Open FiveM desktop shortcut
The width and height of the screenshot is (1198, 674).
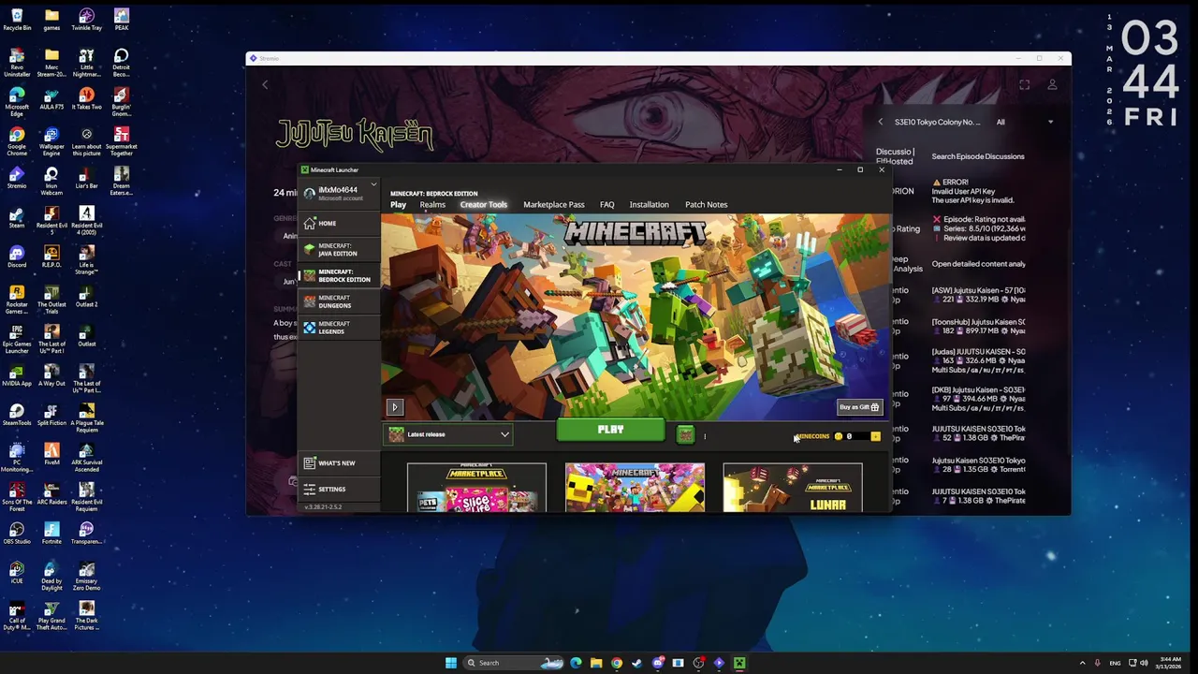[51, 454]
